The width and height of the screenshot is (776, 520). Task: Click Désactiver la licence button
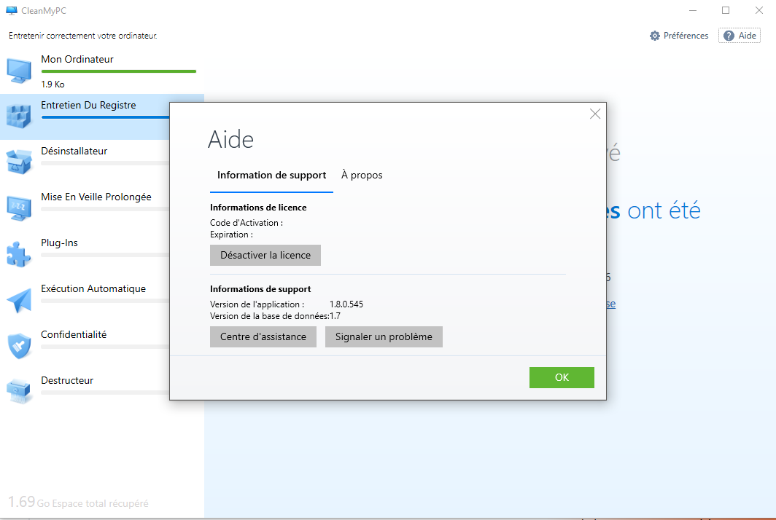(x=265, y=255)
